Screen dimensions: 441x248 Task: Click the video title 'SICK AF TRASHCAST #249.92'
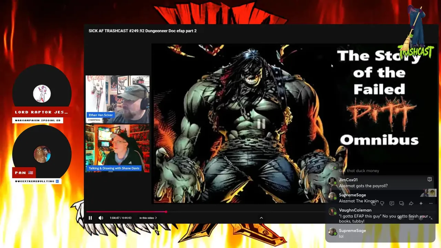point(142,31)
